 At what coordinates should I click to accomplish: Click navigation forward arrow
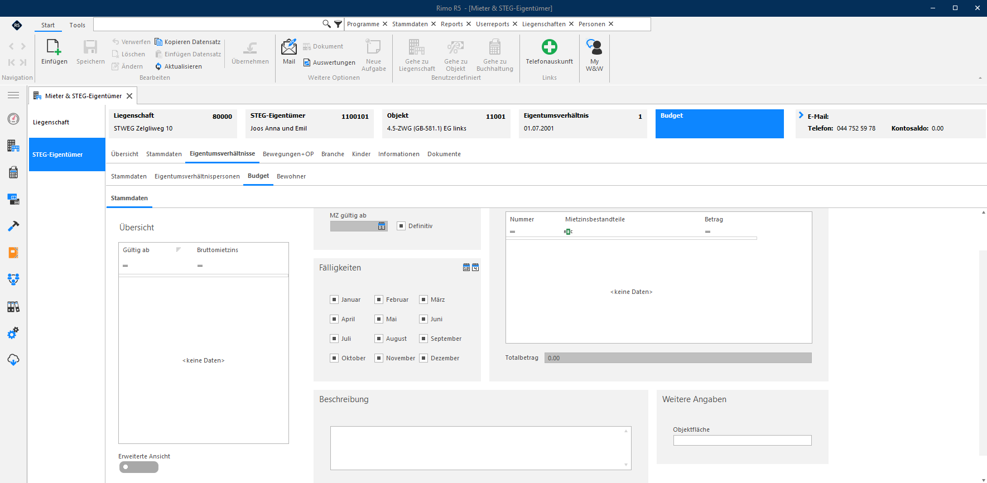pos(23,46)
